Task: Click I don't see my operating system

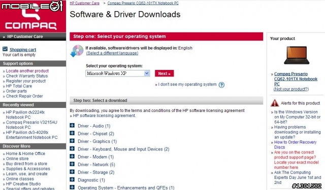Action: [187, 84]
